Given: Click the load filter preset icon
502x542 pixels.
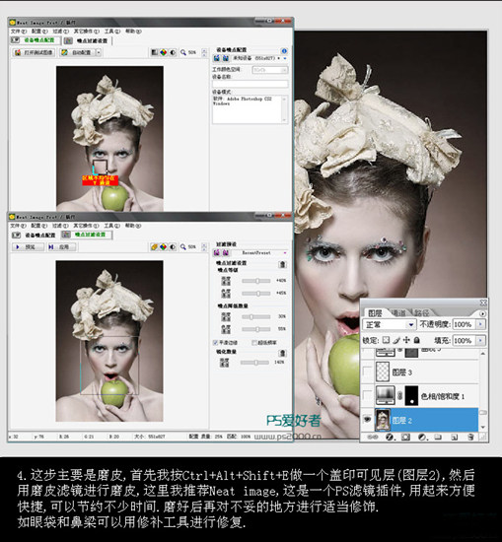Looking at the screenshot, I should (x=217, y=253).
